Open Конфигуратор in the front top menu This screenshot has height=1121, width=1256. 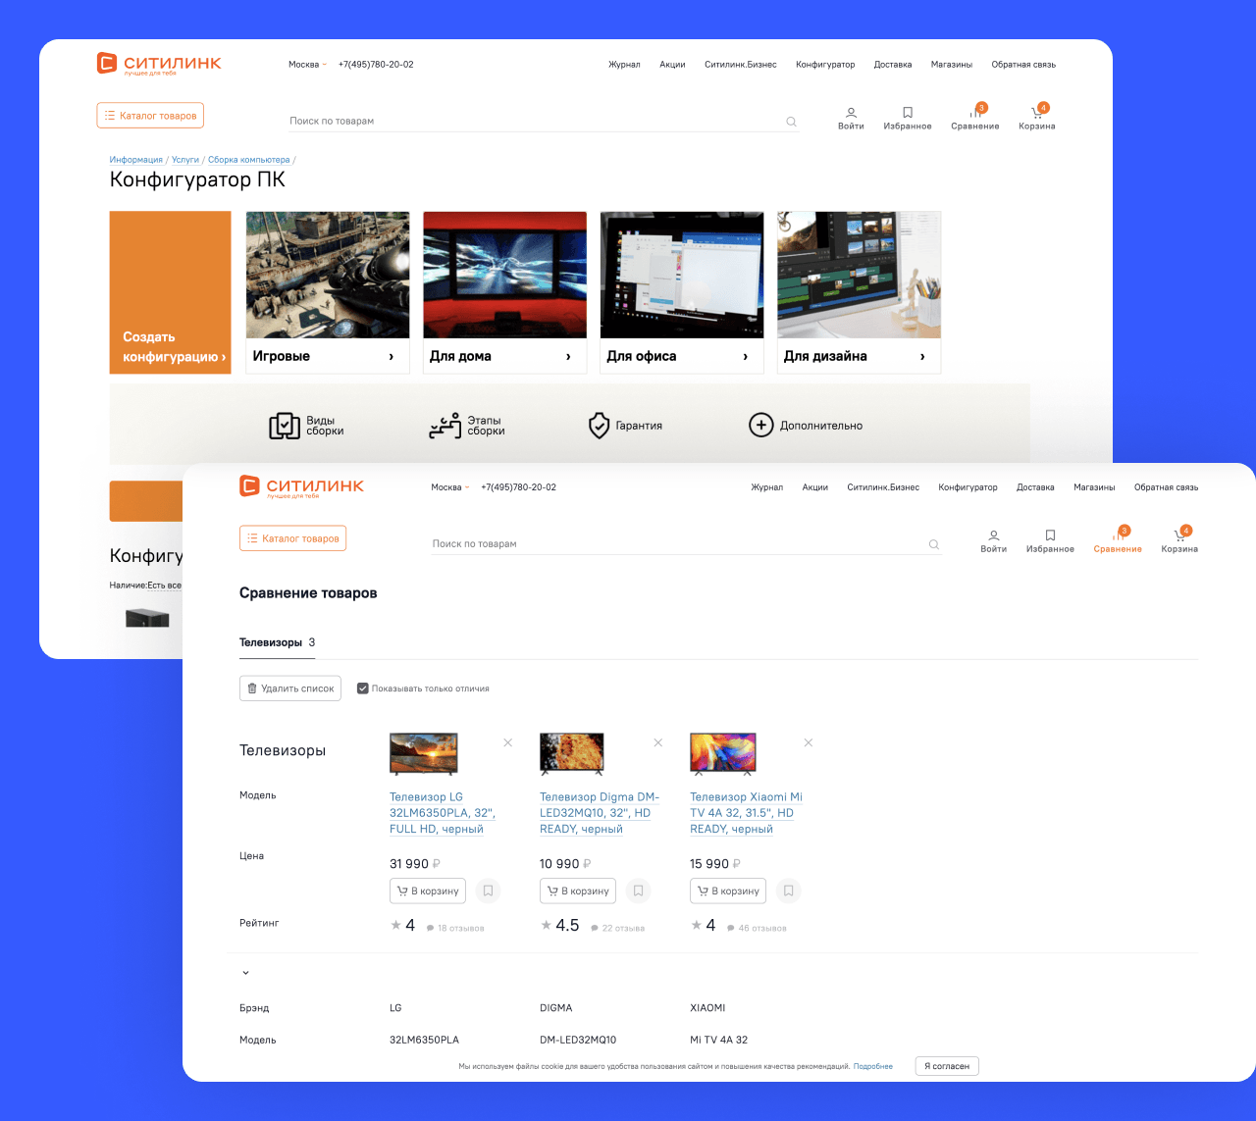(968, 487)
